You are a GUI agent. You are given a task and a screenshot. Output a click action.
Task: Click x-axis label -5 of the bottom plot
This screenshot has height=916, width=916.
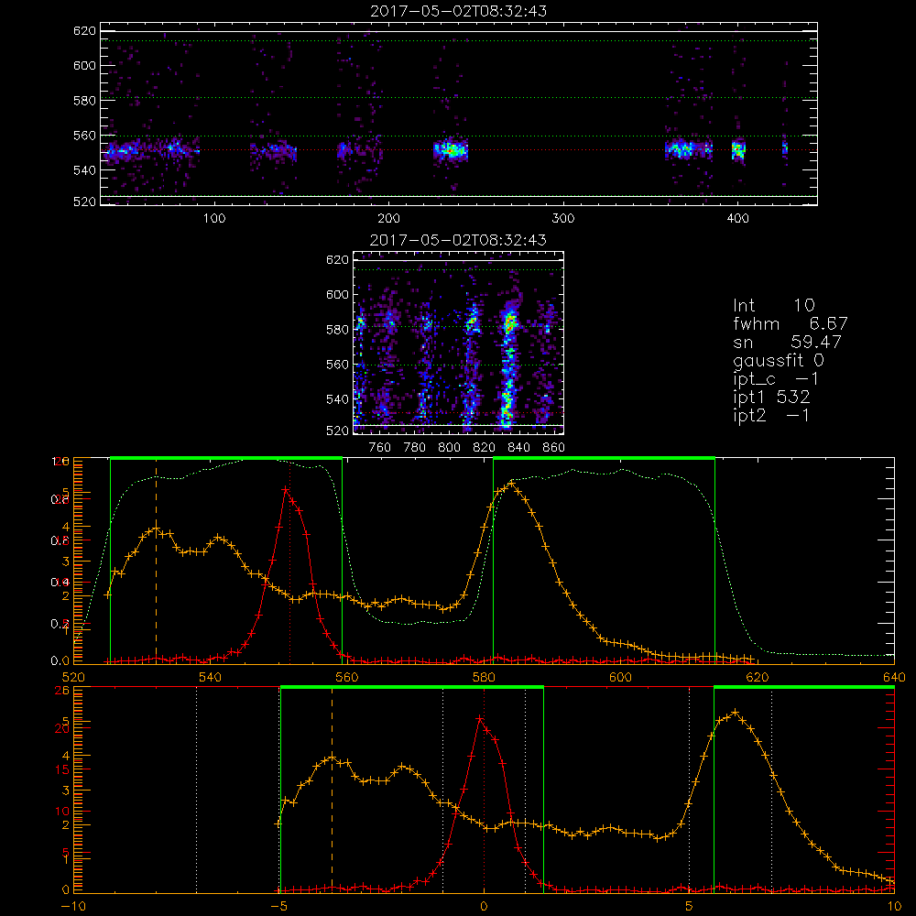pyautogui.click(x=279, y=906)
